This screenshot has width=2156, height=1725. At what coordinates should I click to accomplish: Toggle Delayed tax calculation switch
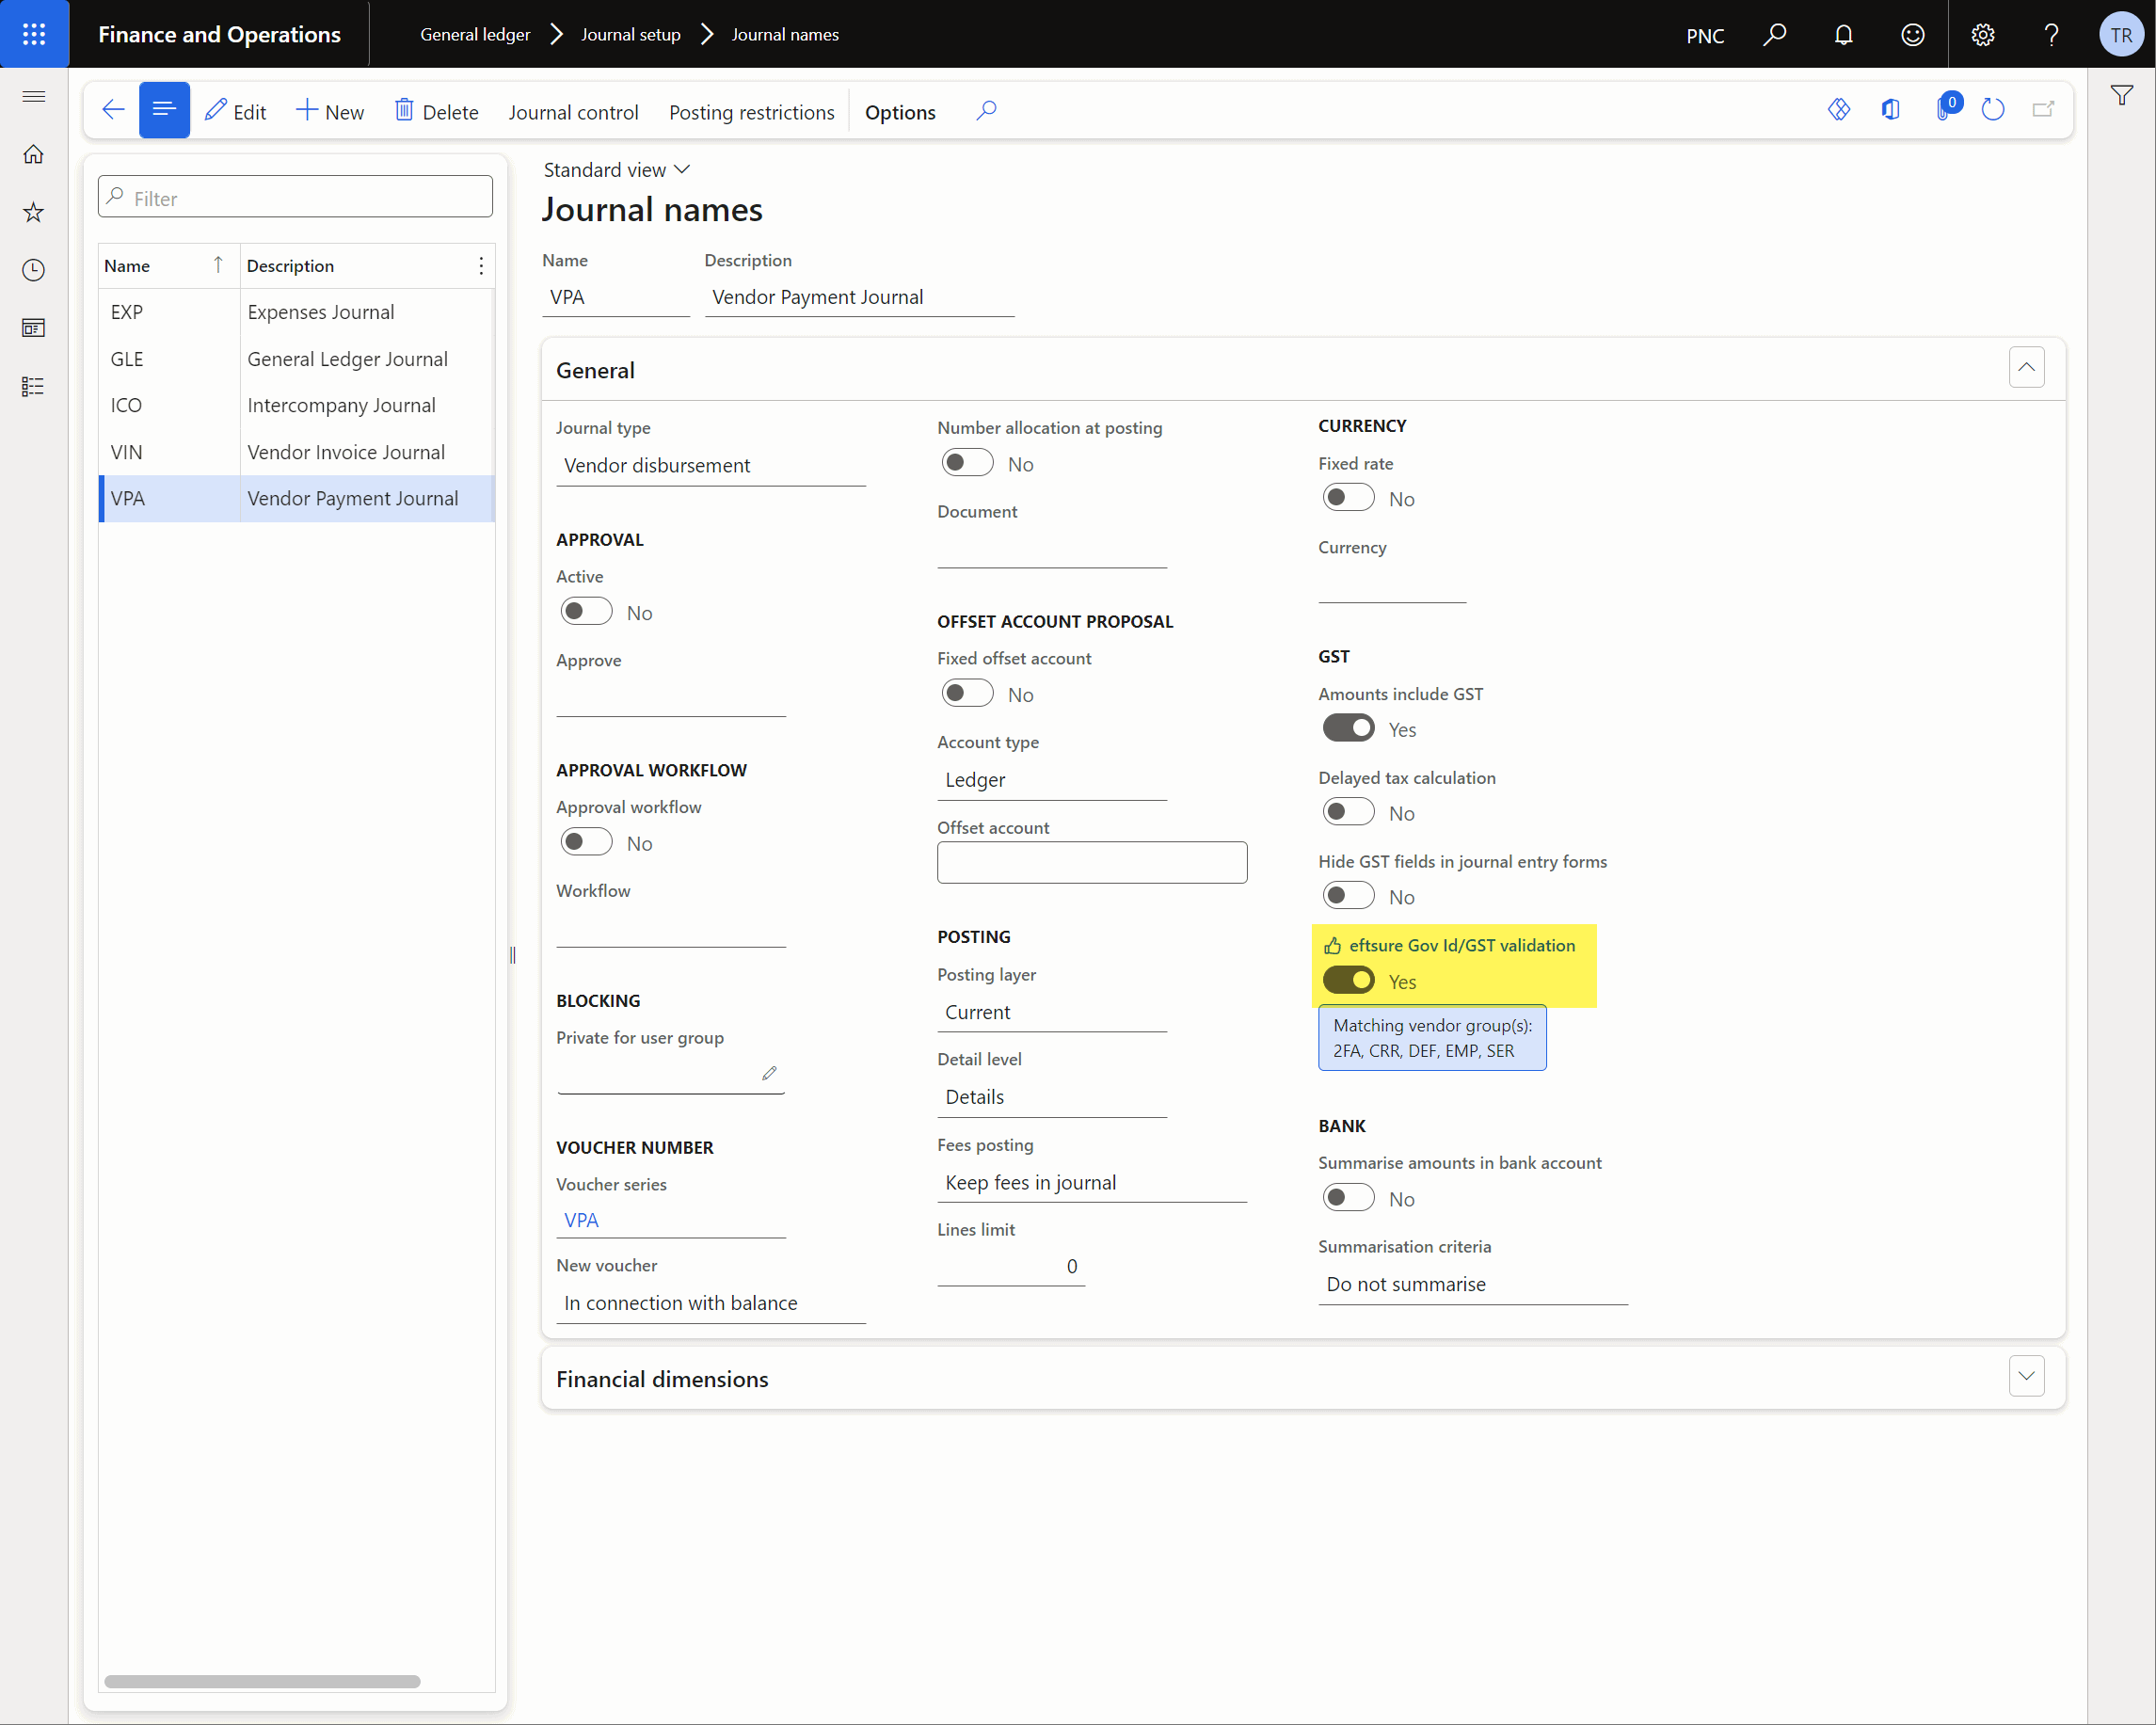point(1348,813)
